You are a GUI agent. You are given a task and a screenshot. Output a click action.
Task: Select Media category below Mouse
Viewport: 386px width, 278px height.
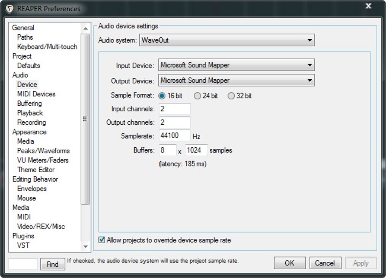(x=21, y=207)
